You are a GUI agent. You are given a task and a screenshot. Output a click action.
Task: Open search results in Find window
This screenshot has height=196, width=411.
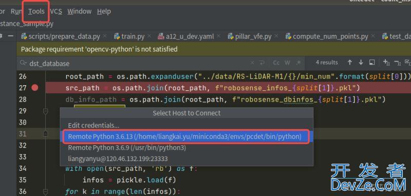371,63
